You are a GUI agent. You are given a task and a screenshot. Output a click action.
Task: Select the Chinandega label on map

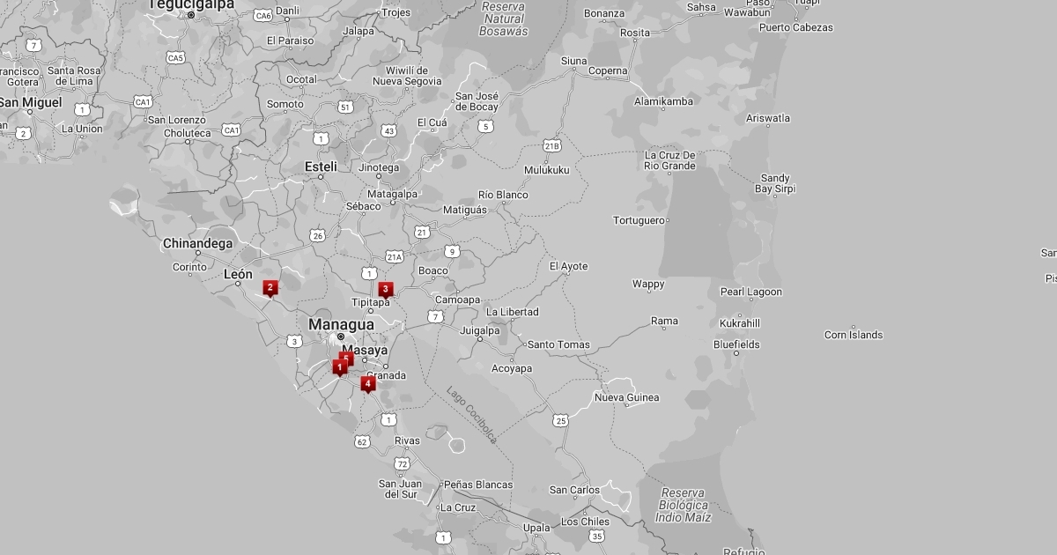pos(197,243)
